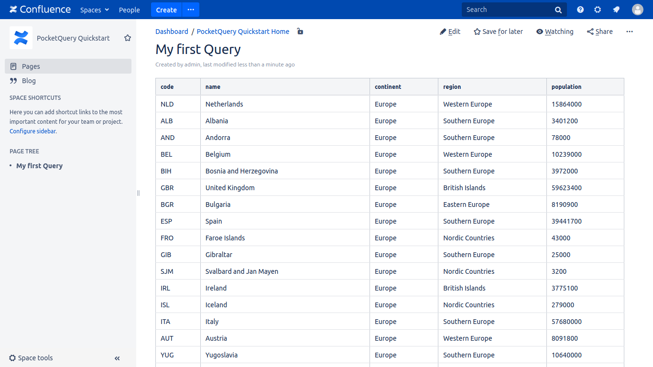
Task: Select Pages in the sidebar
Action: pyautogui.click(x=31, y=66)
